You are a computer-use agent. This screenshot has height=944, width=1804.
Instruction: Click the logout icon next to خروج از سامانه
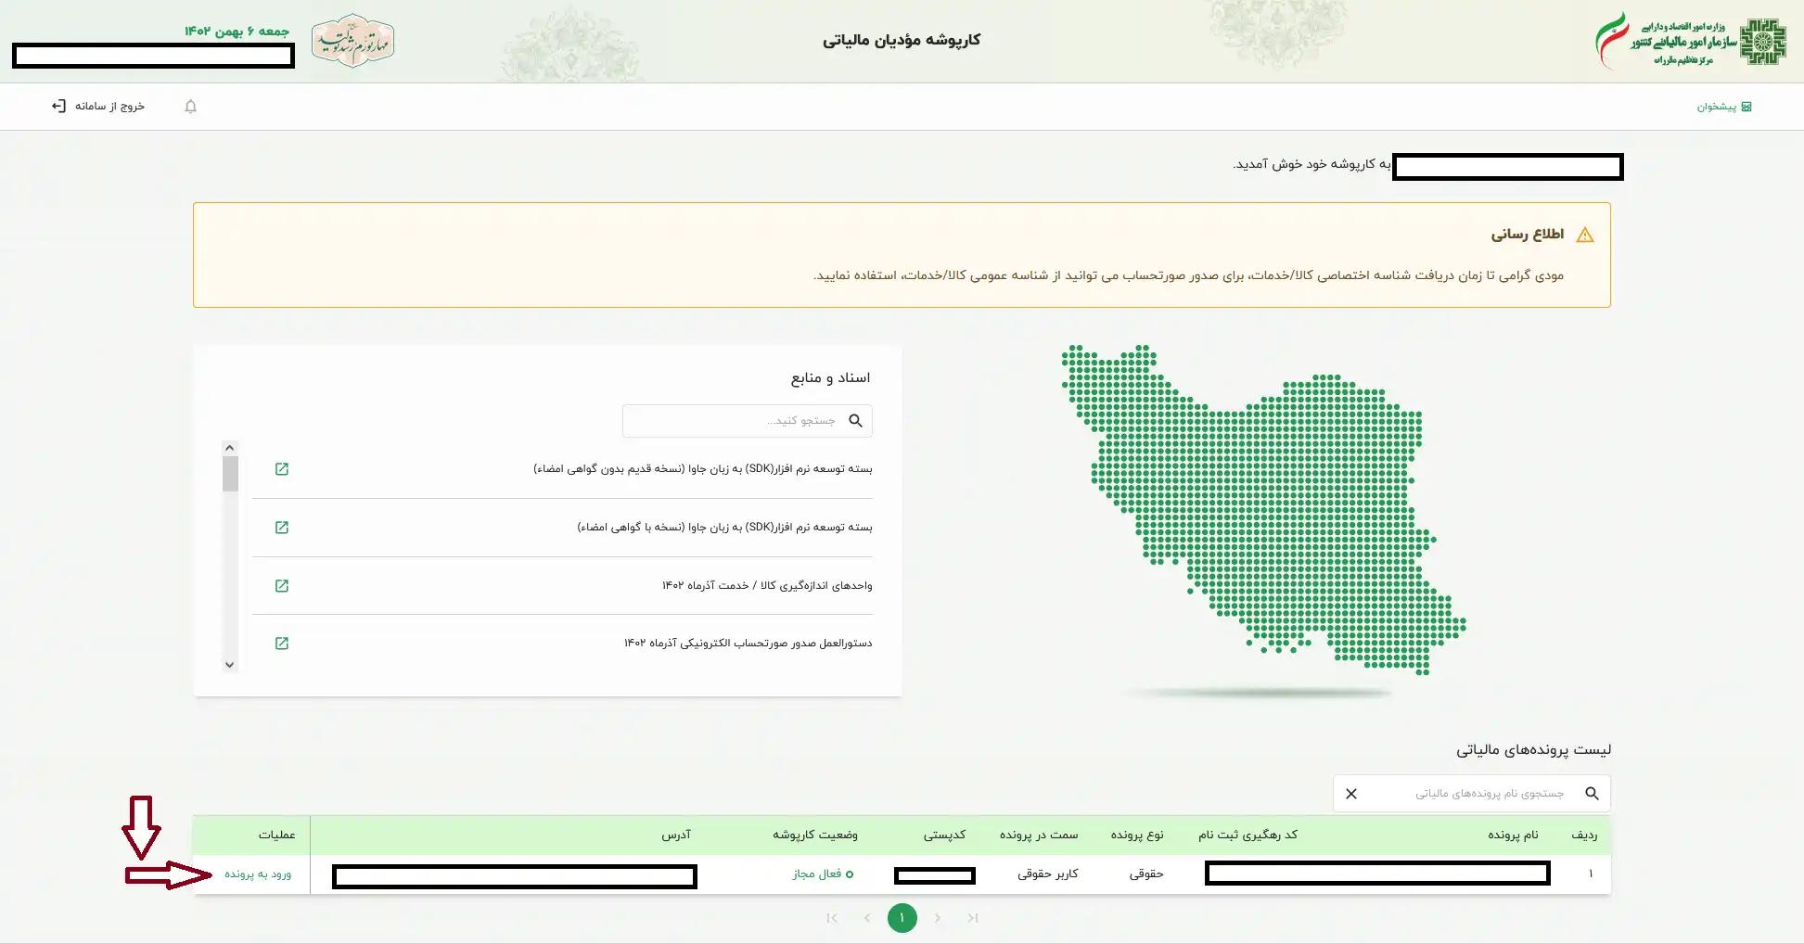point(58,106)
